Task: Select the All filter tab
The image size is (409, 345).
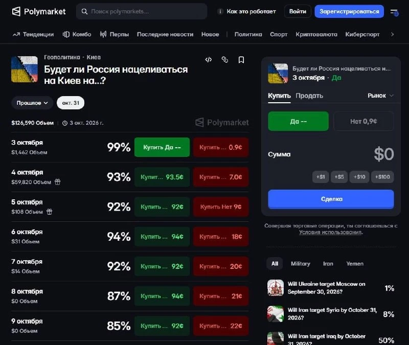Action: click(x=275, y=264)
